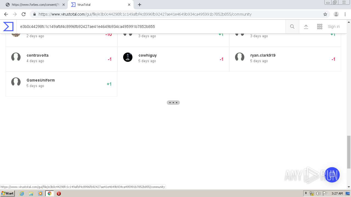
Task: Open the contravolta user profile name
Action: [x=38, y=55]
